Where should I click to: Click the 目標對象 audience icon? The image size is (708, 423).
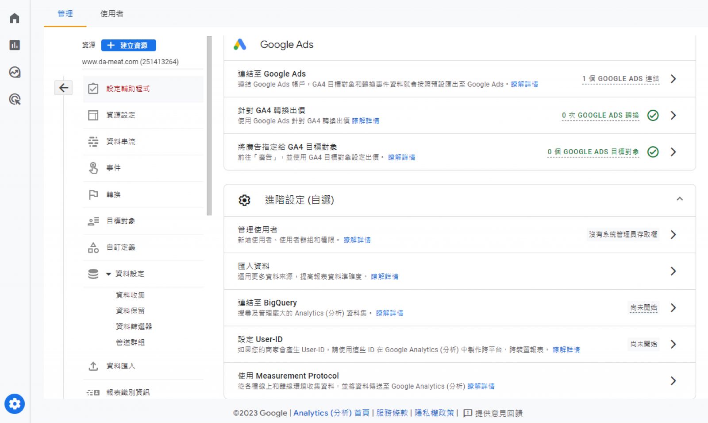[x=93, y=221]
